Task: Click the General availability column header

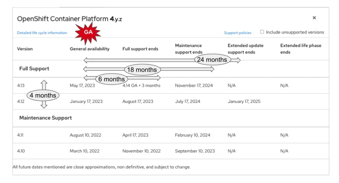Action: [89, 49]
